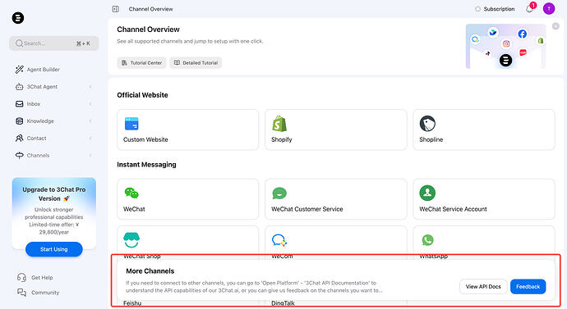The height and width of the screenshot is (309, 567).
Task: Click the WeChat Service Account label
Action: tap(453, 209)
